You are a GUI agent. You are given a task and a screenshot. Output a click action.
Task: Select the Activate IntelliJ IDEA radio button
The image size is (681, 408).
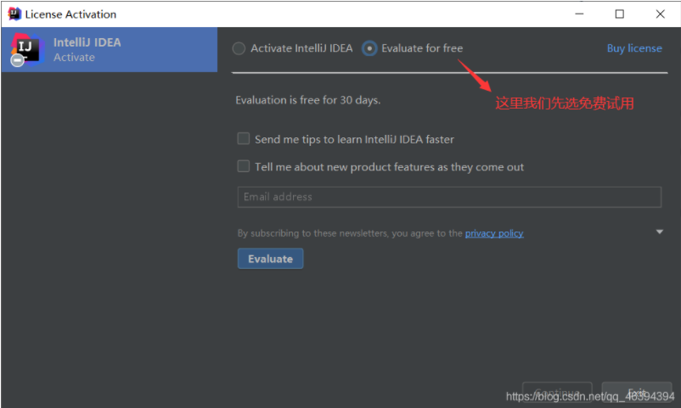click(x=239, y=48)
